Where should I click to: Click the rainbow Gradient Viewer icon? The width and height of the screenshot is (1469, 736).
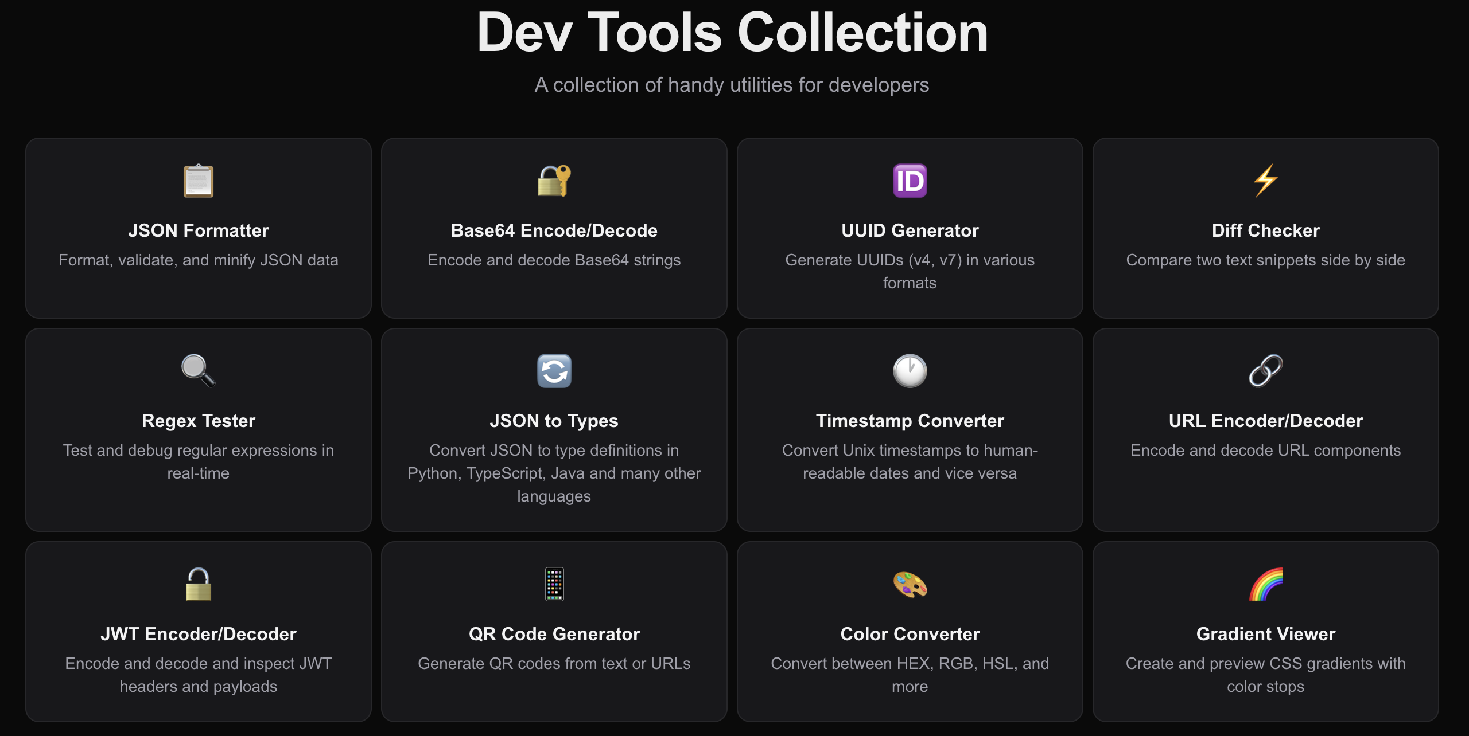coord(1266,584)
